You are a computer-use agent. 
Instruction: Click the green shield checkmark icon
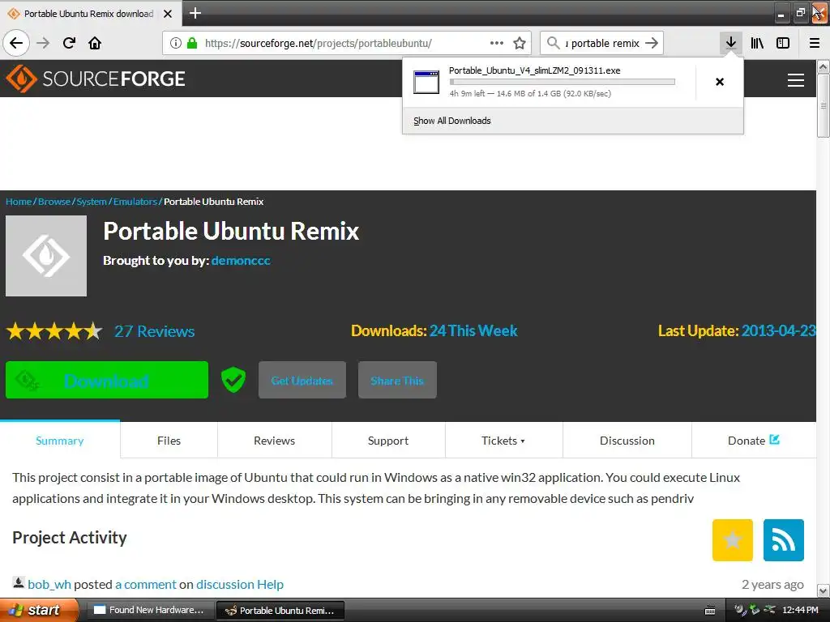point(233,380)
